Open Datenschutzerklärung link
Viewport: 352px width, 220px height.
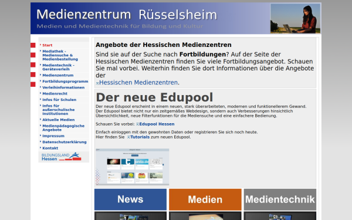64,142
